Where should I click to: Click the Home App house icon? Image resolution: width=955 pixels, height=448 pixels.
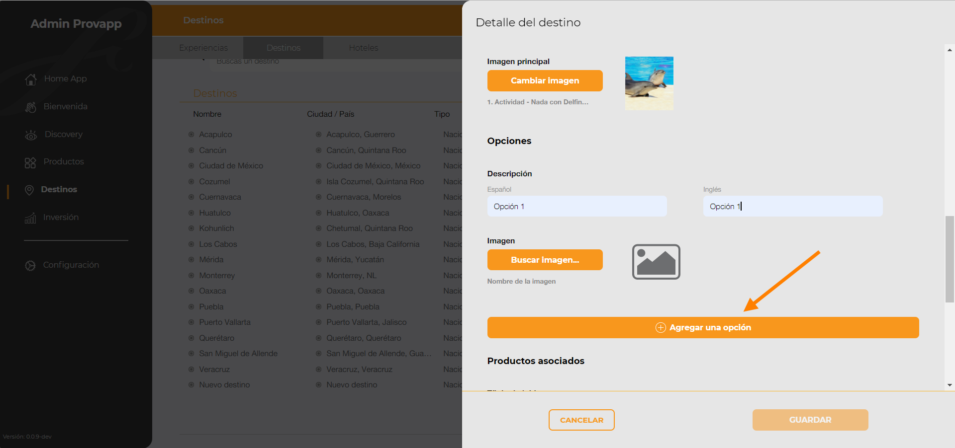[x=31, y=79]
